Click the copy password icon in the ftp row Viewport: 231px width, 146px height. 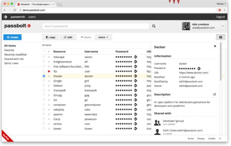click(x=136, y=71)
